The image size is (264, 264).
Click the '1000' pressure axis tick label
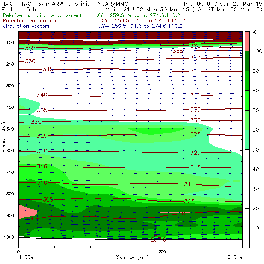coord(9,237)
